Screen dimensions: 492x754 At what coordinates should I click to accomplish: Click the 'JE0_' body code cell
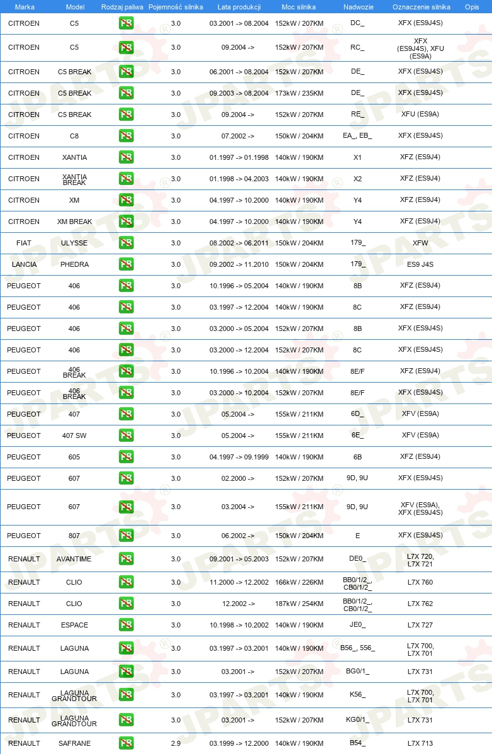(357, 624)
